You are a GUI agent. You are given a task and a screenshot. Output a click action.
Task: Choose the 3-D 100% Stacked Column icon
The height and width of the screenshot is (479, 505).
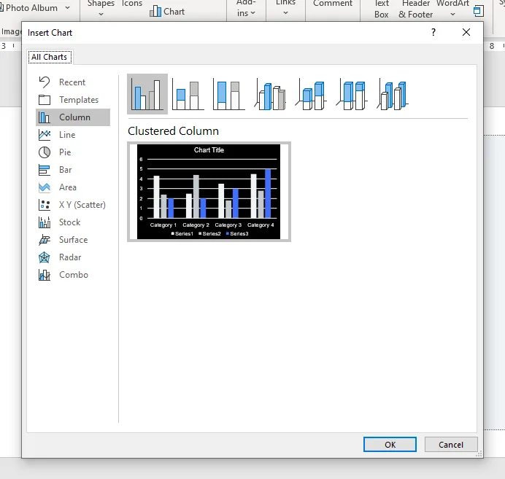pyautogui.click(x=352, y=96)
